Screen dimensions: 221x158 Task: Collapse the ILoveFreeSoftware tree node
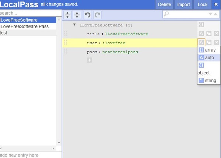(x=75, y=25)
